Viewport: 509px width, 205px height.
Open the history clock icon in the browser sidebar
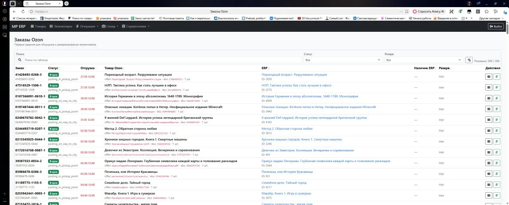(4, 19)
